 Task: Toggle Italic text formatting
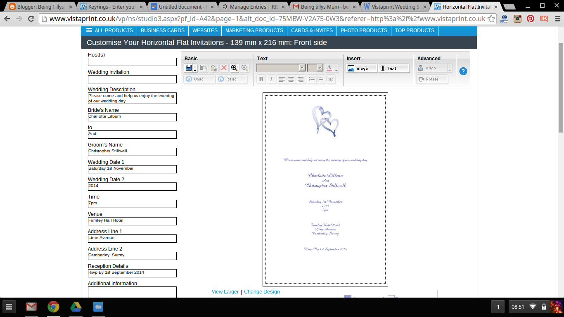pyautogui.click(x=271, y=79)
